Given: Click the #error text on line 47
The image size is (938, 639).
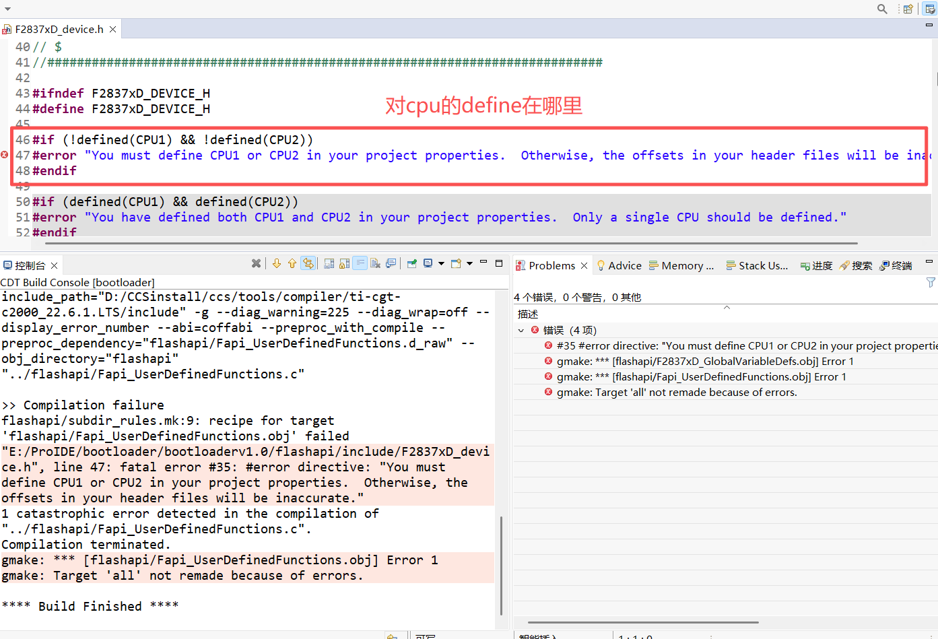Looking at the screenshot, I should point(54,156).
